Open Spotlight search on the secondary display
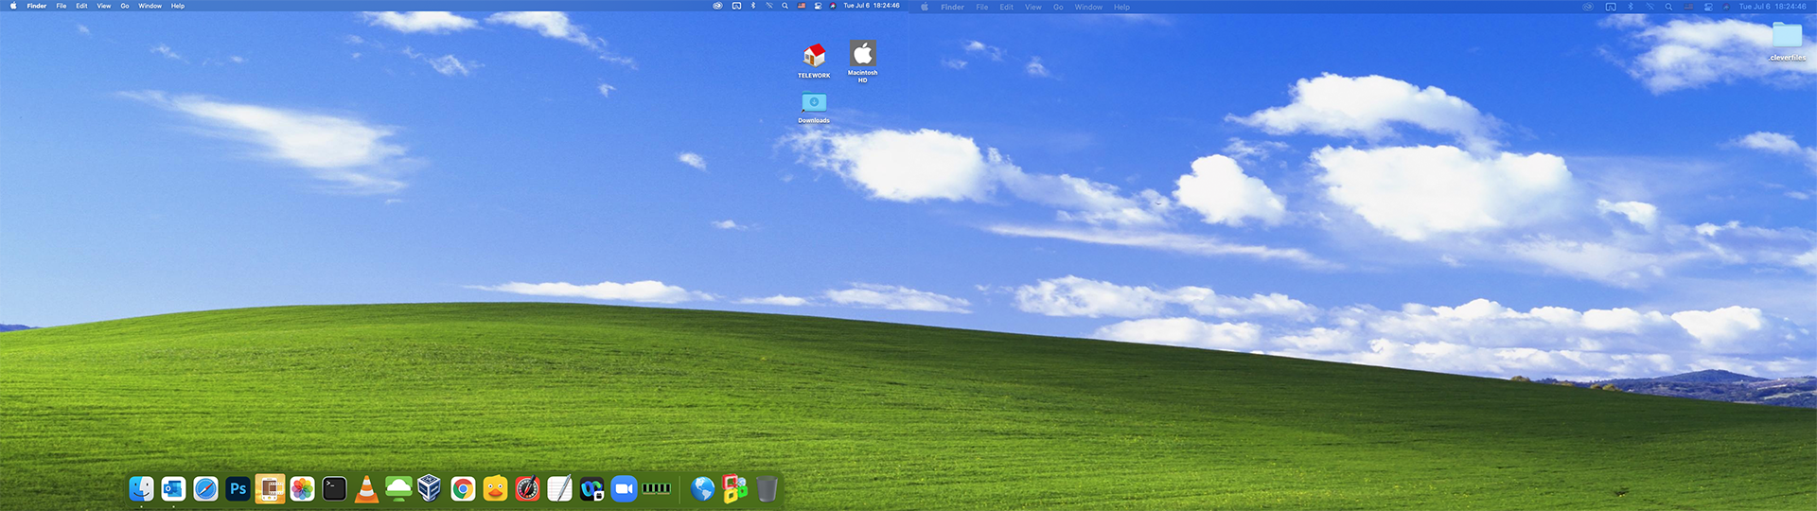 click(x=1668, y=7)
